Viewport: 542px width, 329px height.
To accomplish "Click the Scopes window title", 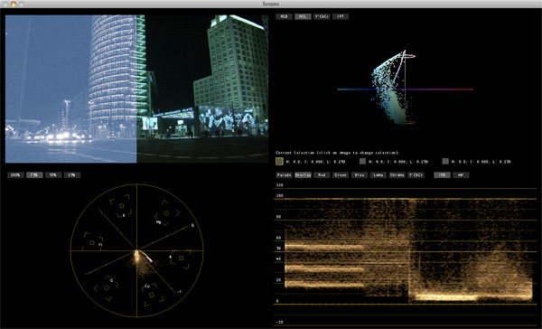I will 271,4.
